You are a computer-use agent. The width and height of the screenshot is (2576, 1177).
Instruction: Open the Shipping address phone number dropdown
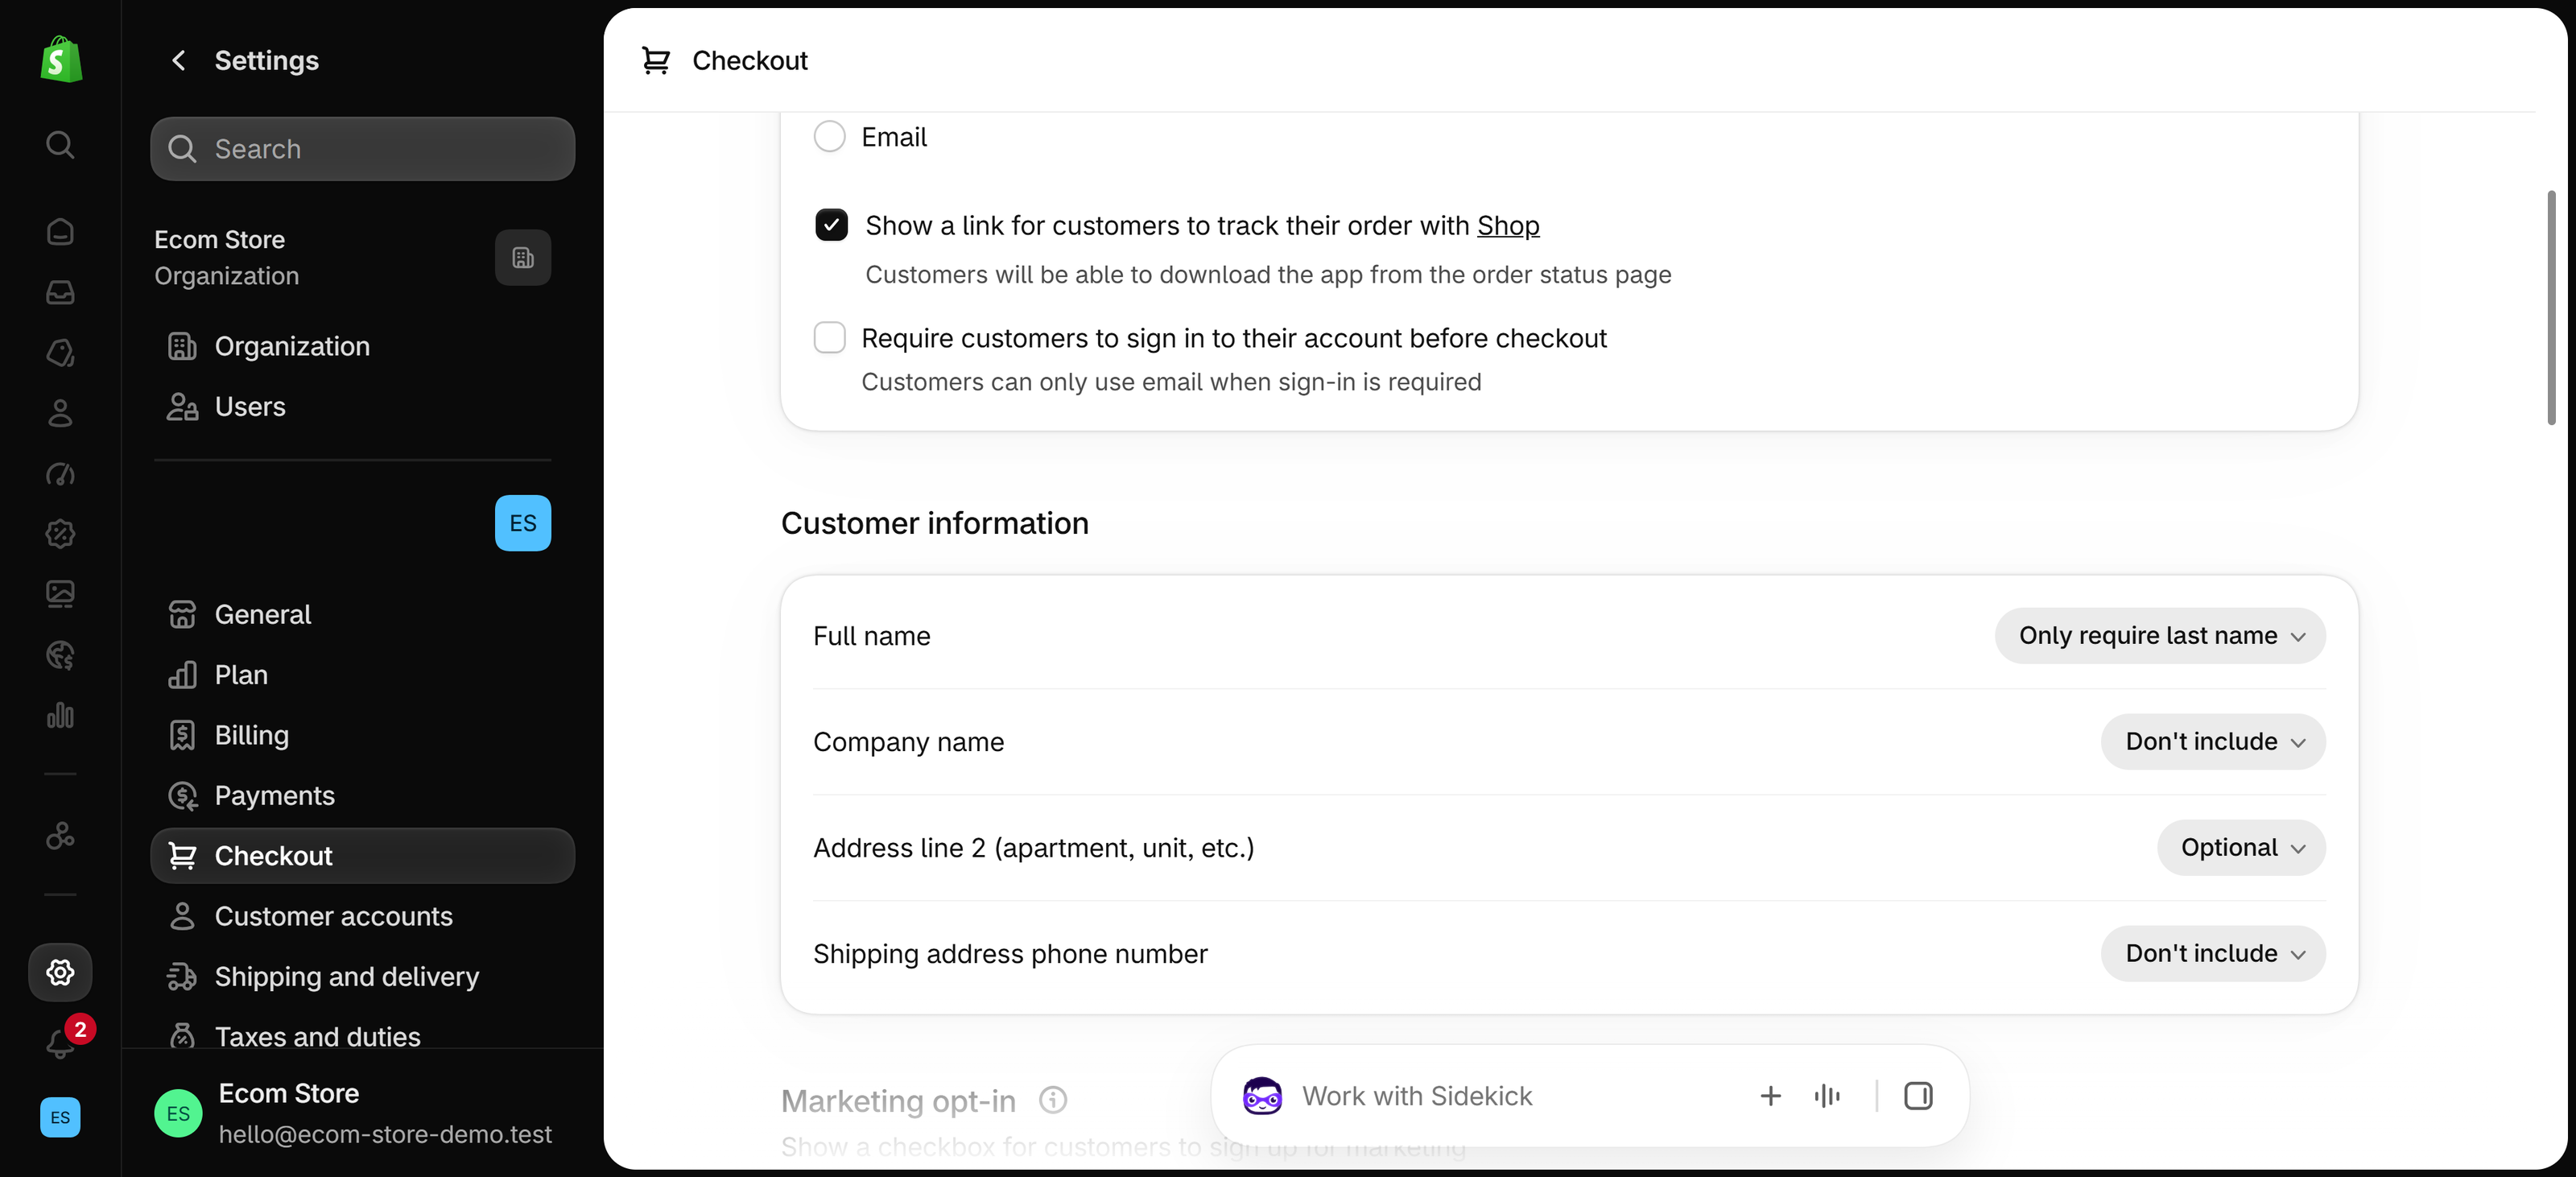pos(2213,954)
